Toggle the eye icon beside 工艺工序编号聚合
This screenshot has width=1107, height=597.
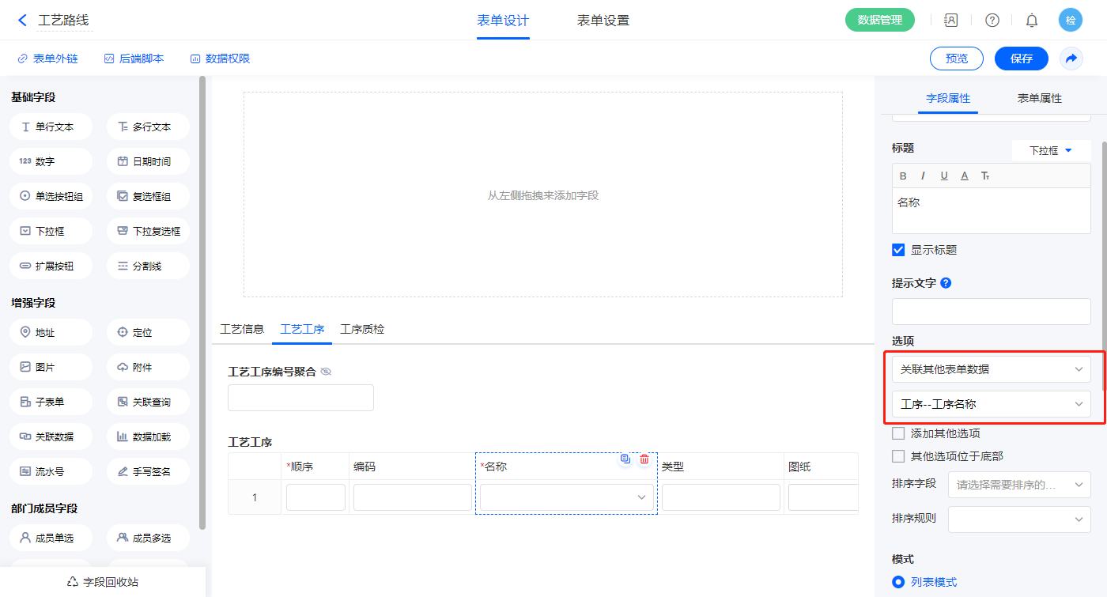[x=326, y=372]
